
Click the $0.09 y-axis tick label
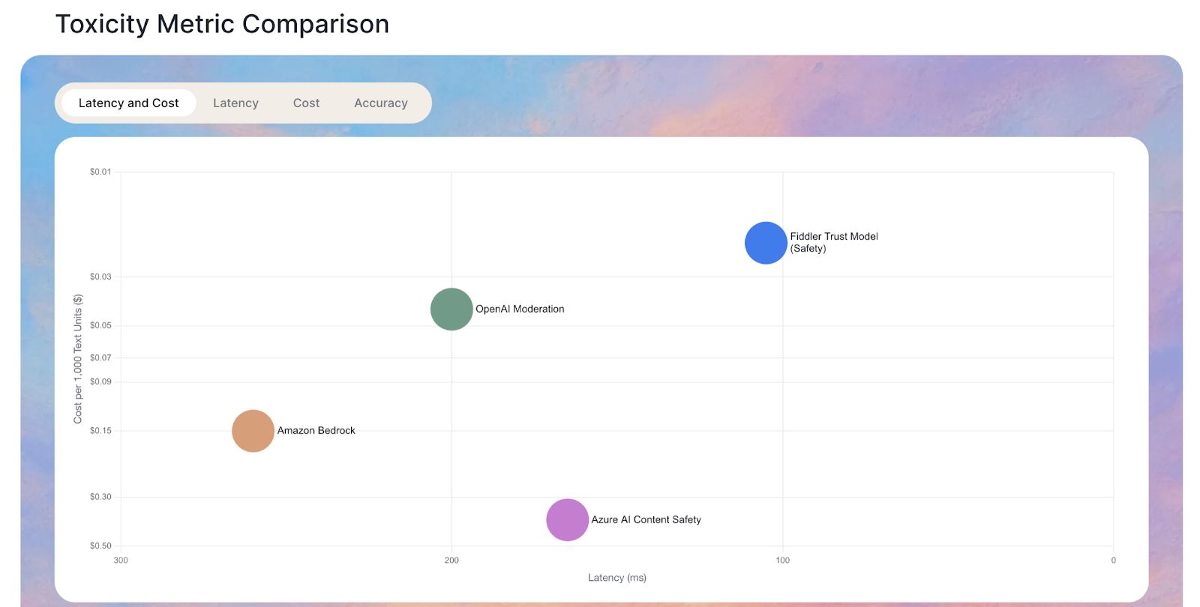pyautogui.click(x=100, y=381)
